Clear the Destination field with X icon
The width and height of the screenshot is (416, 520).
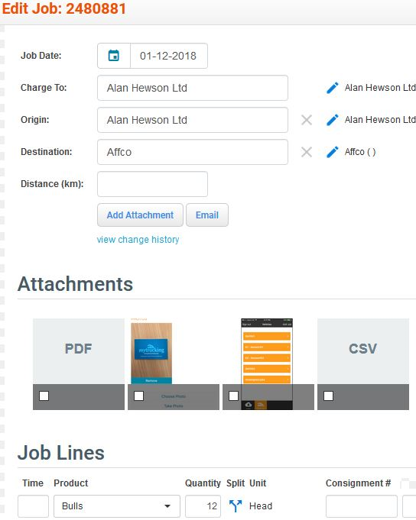(x=307, y=152)
